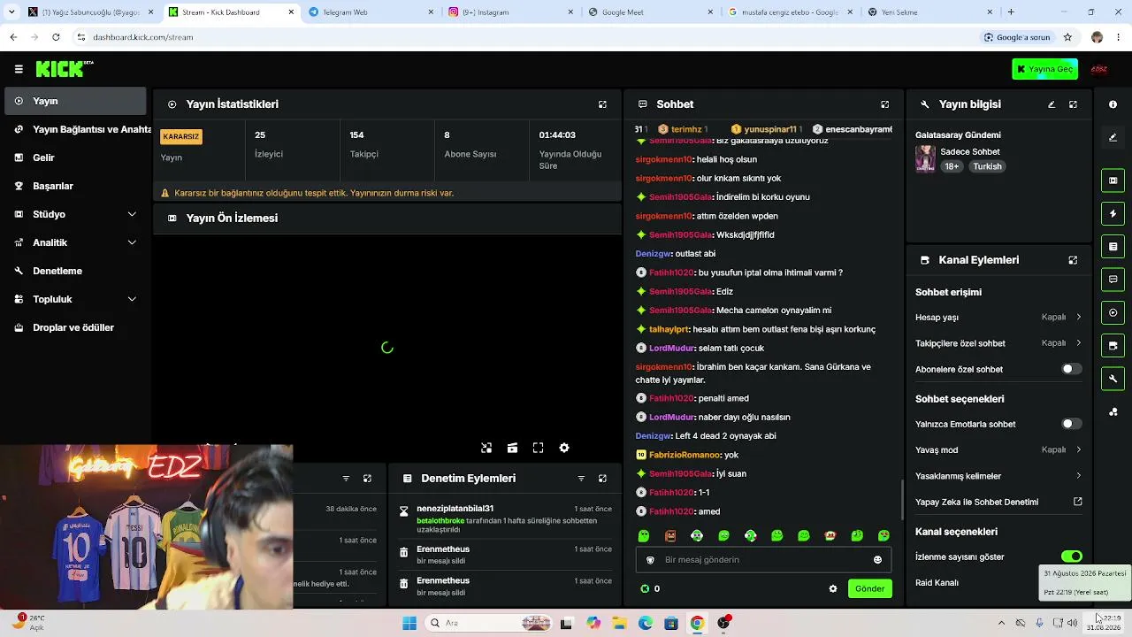The image size is (1132, 637).
Task: Open Başarılar in the sidebar
Action: coord(73,186)
